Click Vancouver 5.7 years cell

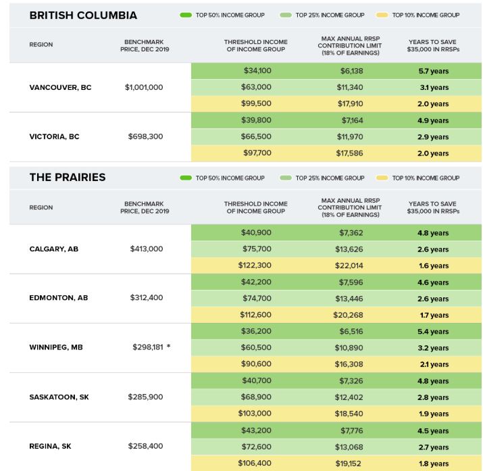click(433, 71)
